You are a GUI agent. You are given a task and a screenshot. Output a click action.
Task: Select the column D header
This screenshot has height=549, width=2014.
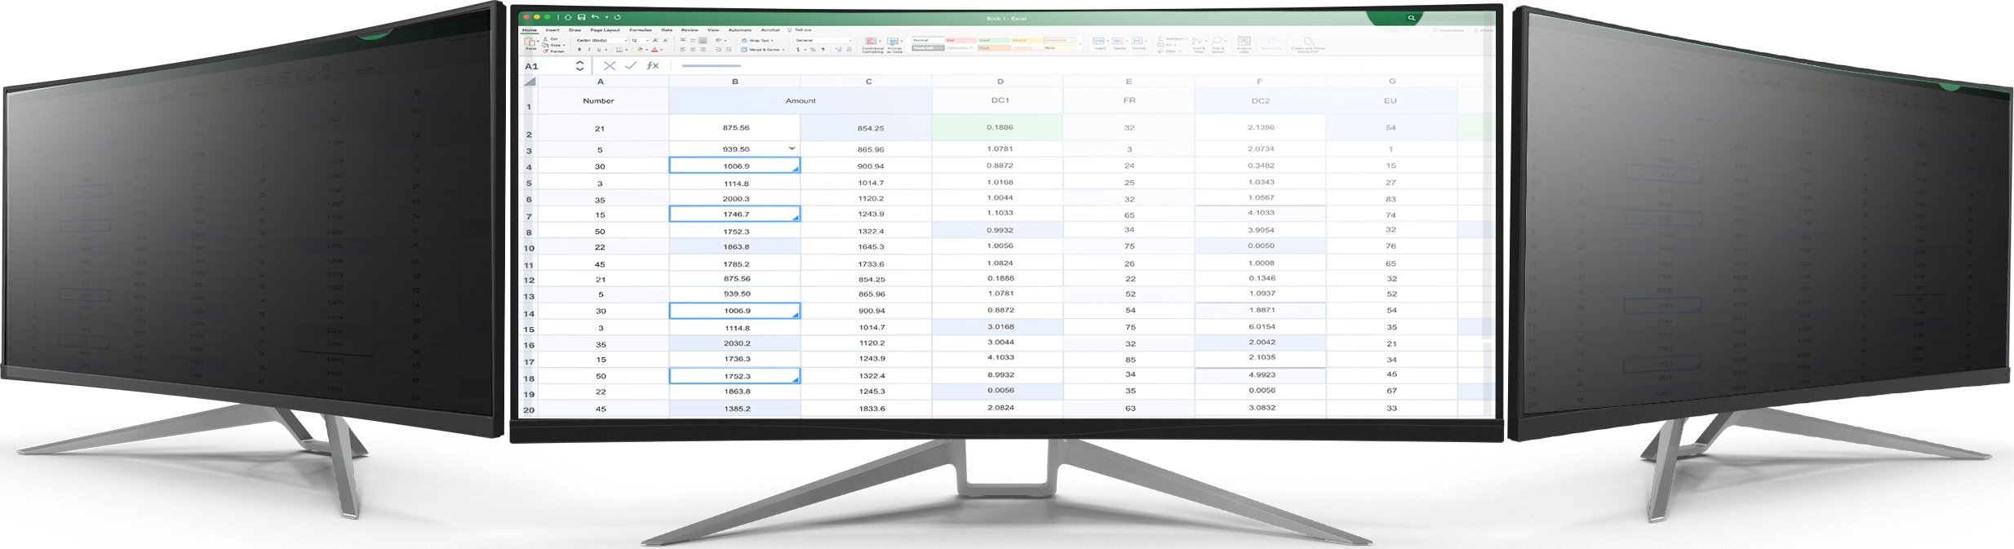(1000, 82)
